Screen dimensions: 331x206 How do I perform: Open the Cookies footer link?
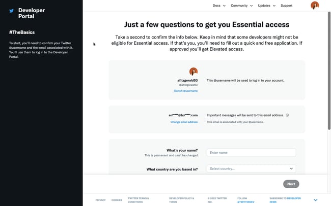(x=117, y=200)
